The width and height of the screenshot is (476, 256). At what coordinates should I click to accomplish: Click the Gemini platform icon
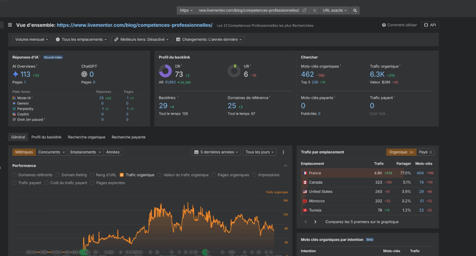[14, 104]
